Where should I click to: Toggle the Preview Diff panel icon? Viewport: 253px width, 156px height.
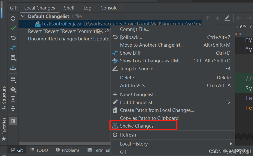(13, 121)
